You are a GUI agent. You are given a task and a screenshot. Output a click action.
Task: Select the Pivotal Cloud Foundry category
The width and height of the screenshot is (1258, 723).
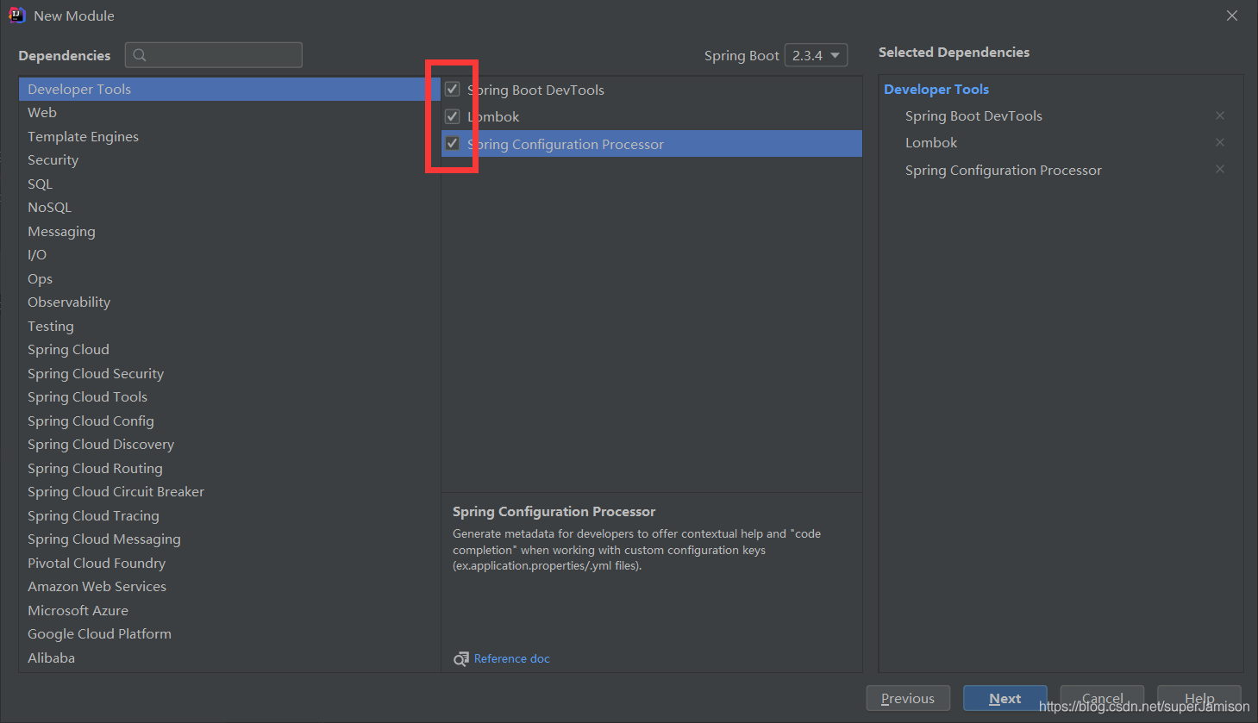point(229,563)
